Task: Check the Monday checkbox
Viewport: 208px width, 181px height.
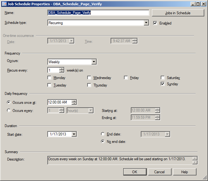Action: coord(50,78)
